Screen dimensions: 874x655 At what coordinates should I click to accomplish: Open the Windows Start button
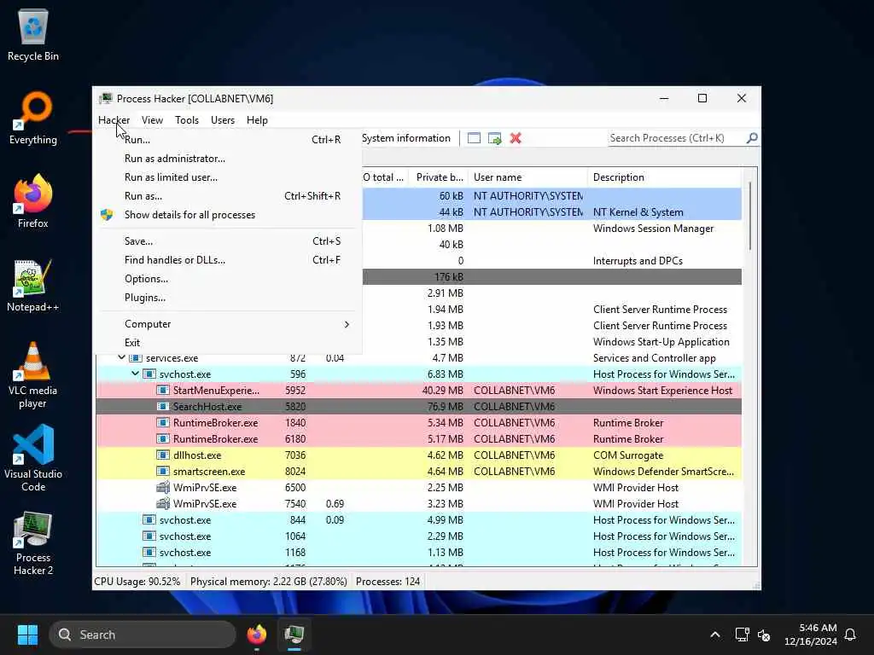[x=27, y=635]
